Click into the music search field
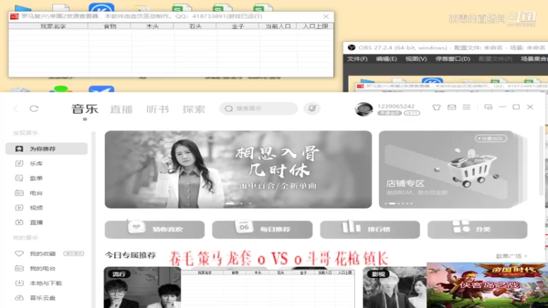Viewport: 548px width, 308px height. pos(259,108)
